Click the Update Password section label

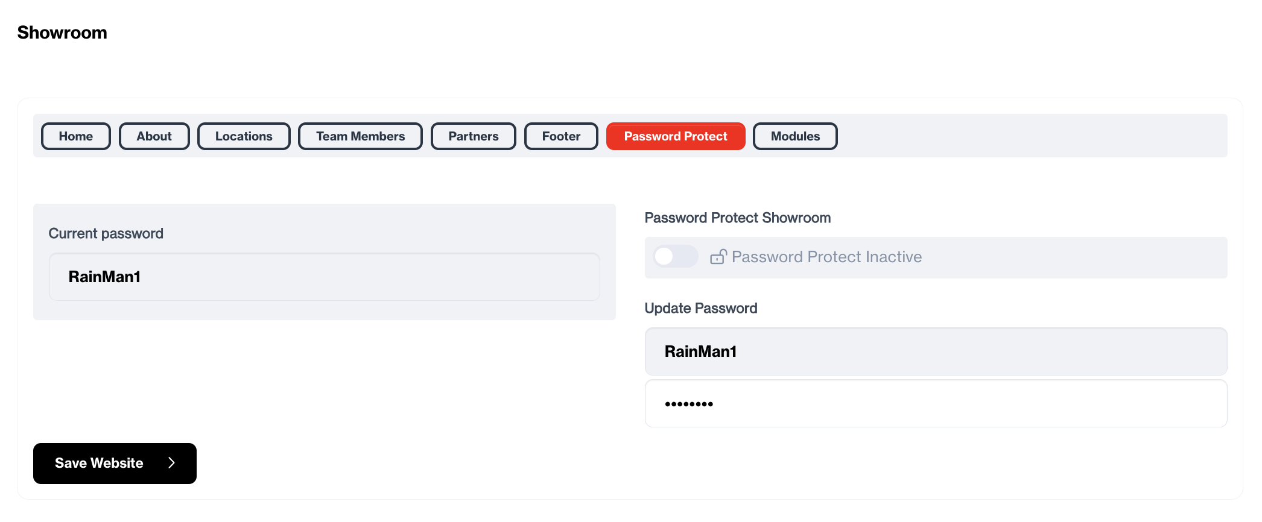tap(702, 308)
